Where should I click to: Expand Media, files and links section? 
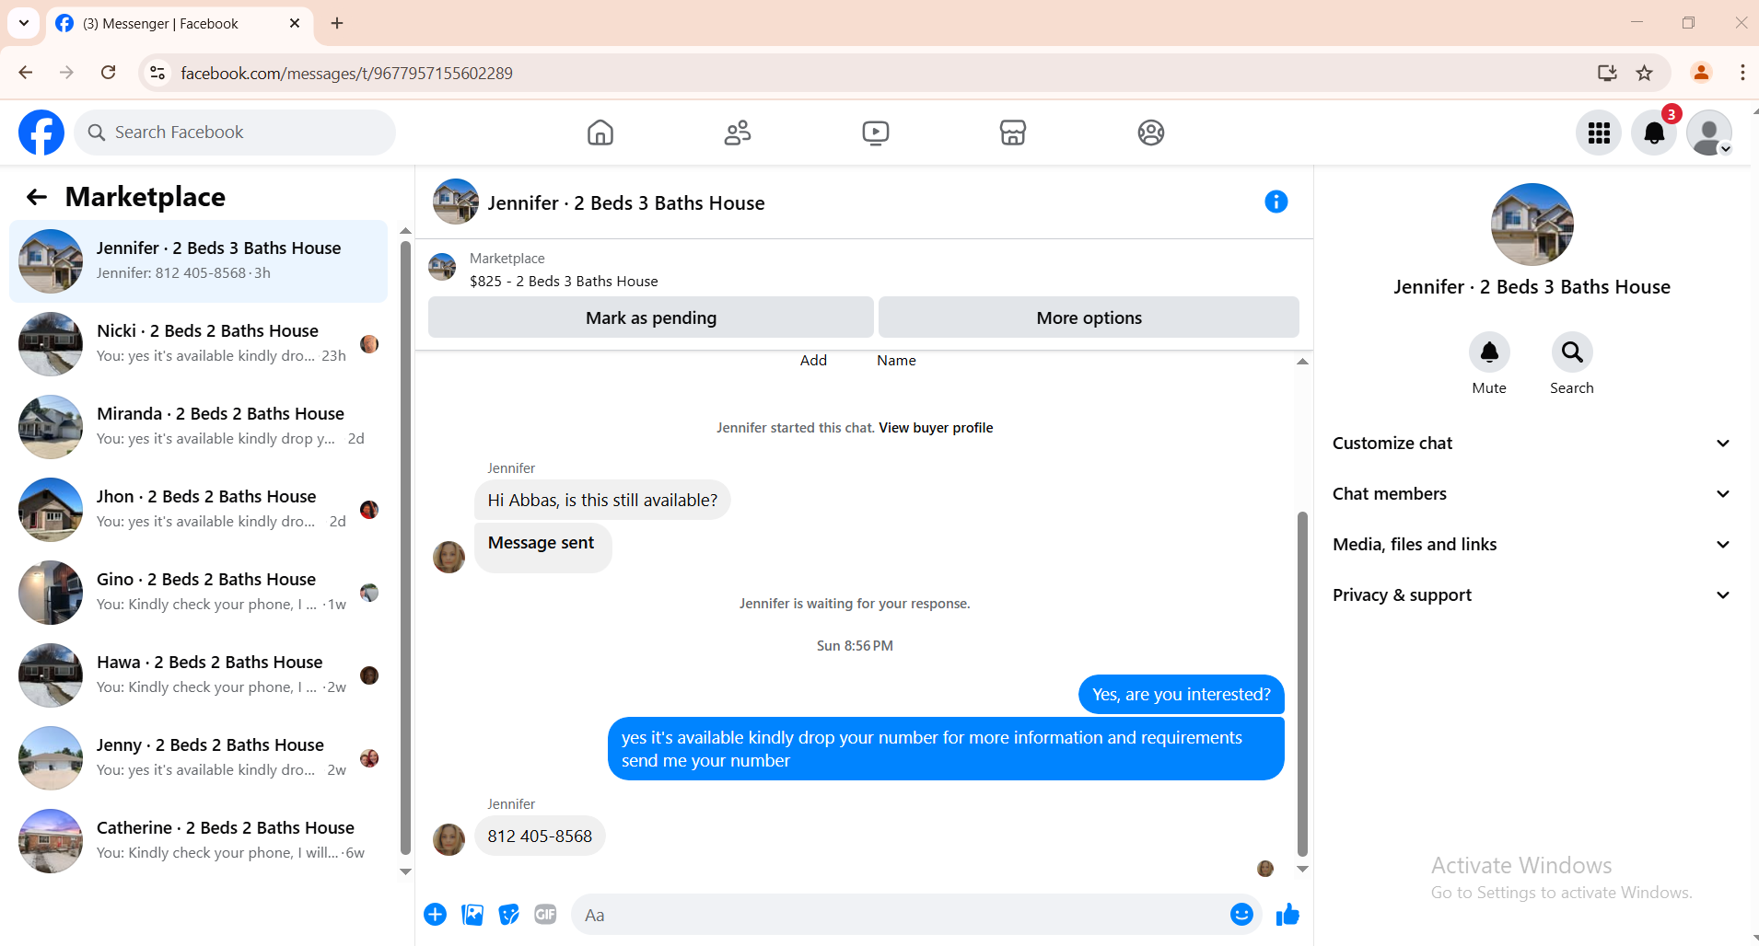[x=1532, y=545]
